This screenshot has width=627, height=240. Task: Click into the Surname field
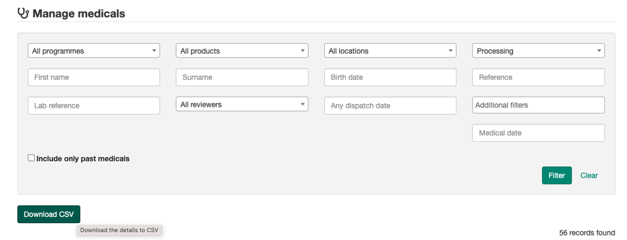(242, 77)
